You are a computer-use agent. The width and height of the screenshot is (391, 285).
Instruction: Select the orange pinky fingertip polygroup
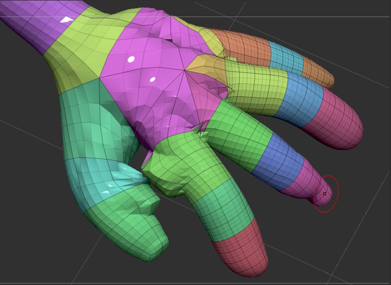(318, 72)
